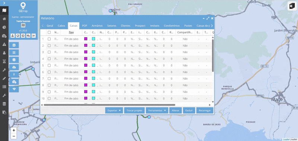Screen dimensions: 298x141
Task: Open the hourglass icon in sidebar
Action: [4, 61]
